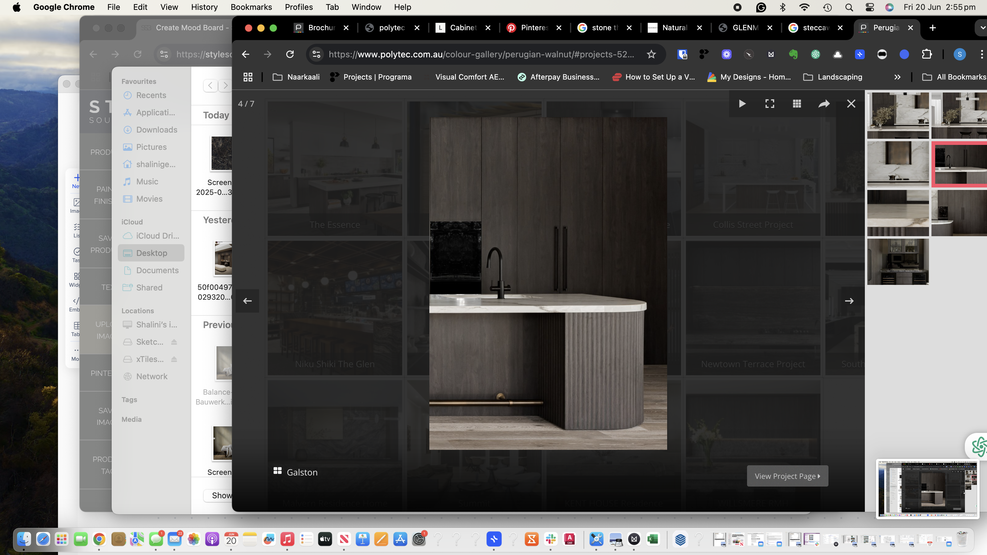Open the Naarkaali bookmark folder

point(296,77)
